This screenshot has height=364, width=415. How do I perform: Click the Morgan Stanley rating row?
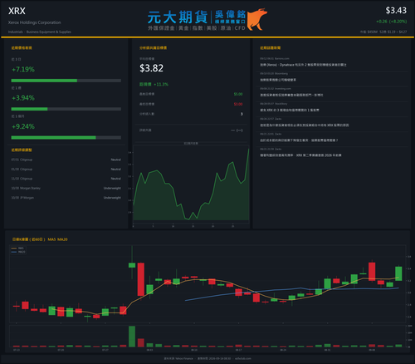(66, 189)
